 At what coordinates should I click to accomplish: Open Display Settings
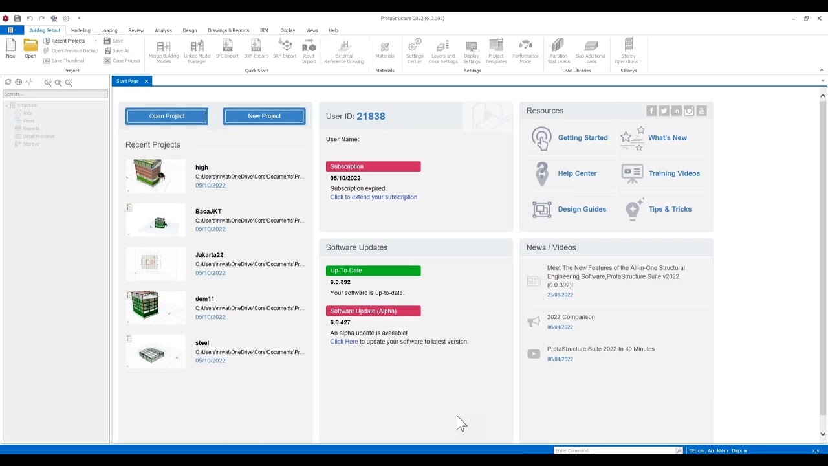[472, 52]
